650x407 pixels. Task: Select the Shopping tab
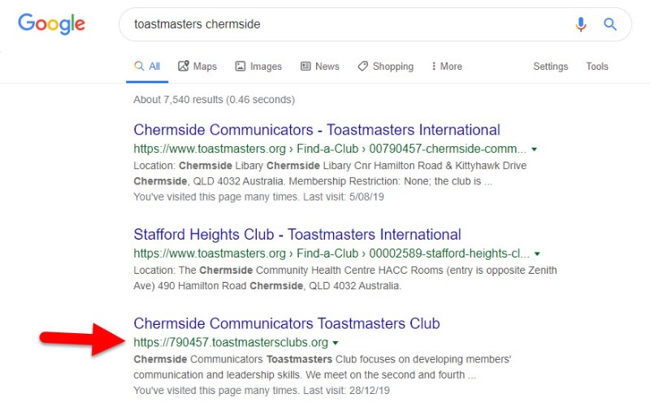(x=385, y=67)
